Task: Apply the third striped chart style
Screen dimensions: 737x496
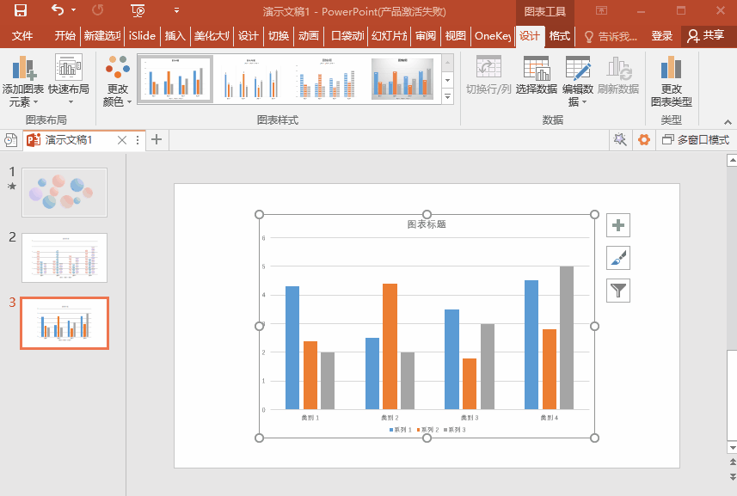Action: tap(326, 78)
